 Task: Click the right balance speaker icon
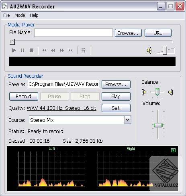(171, 92)
